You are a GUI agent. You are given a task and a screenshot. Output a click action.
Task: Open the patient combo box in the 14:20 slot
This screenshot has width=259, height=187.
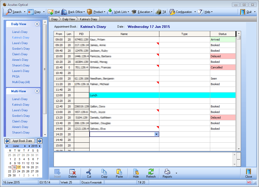click(157, 134)
